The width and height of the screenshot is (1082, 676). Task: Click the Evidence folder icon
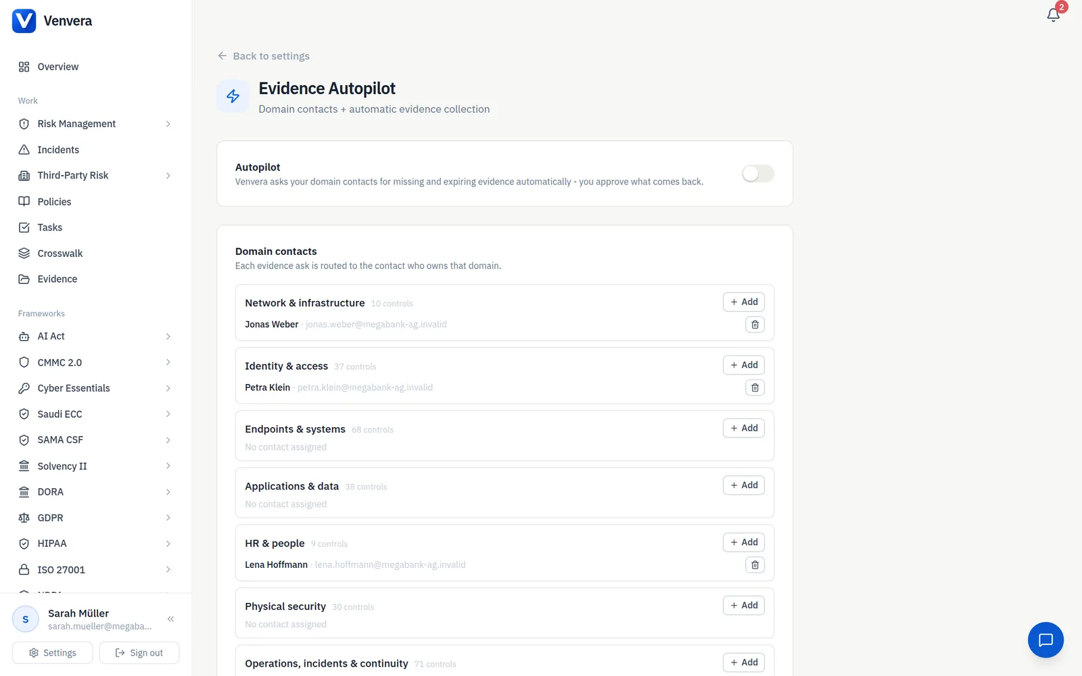(x=24, y=279)
